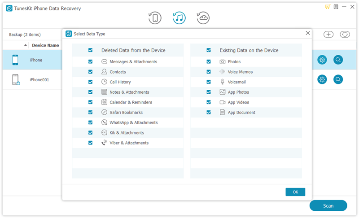Toggle Viber & Attachments checkbox

pos(91,143)
